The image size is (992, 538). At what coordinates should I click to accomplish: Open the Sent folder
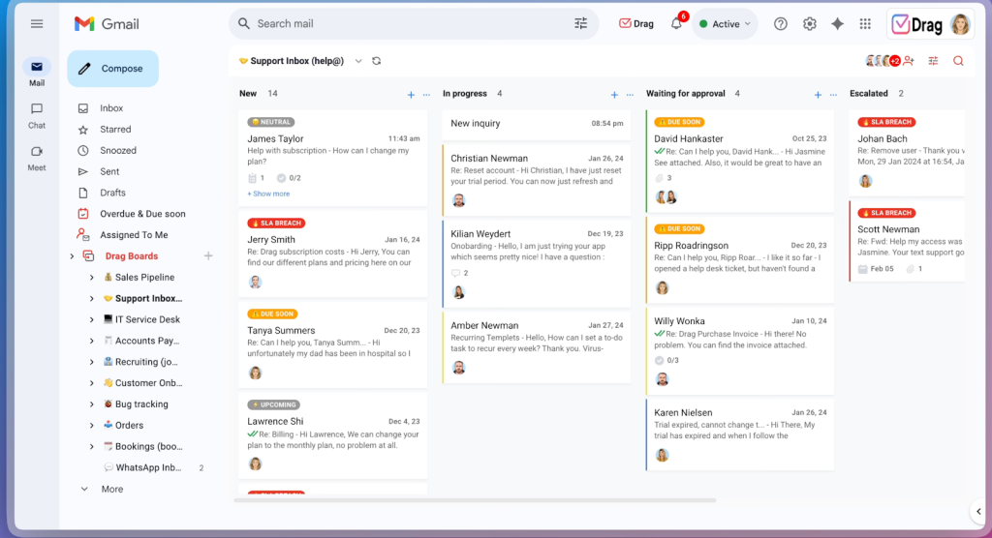click(x=109, y=171)
